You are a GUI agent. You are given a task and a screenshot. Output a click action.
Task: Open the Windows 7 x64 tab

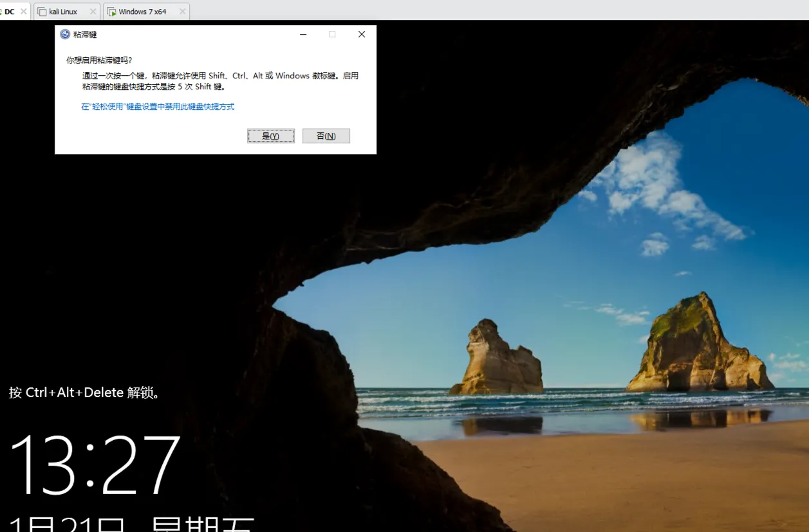pyautogui.click(x=142, y=12)
